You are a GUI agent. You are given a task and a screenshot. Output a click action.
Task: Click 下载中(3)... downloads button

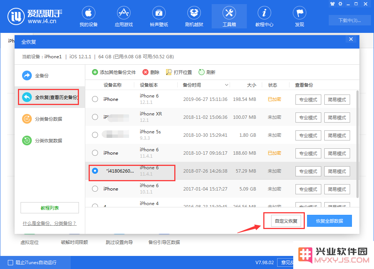349,20
